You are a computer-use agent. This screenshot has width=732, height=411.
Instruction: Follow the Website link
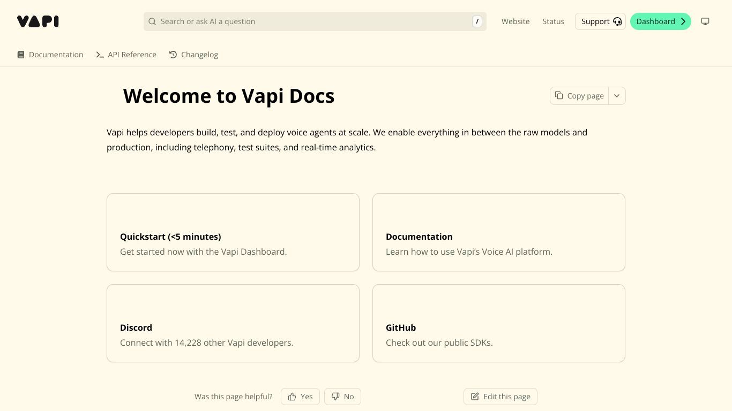pos(516,21)
